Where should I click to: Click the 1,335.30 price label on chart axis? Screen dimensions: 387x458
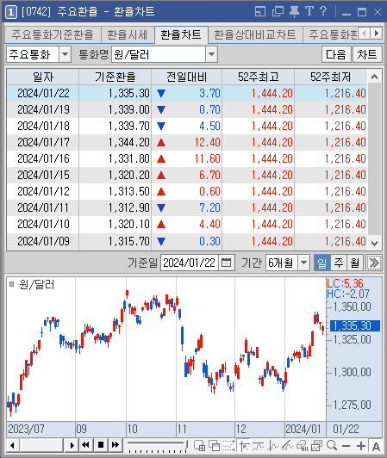pyautogui.click(x=355, y=325)
